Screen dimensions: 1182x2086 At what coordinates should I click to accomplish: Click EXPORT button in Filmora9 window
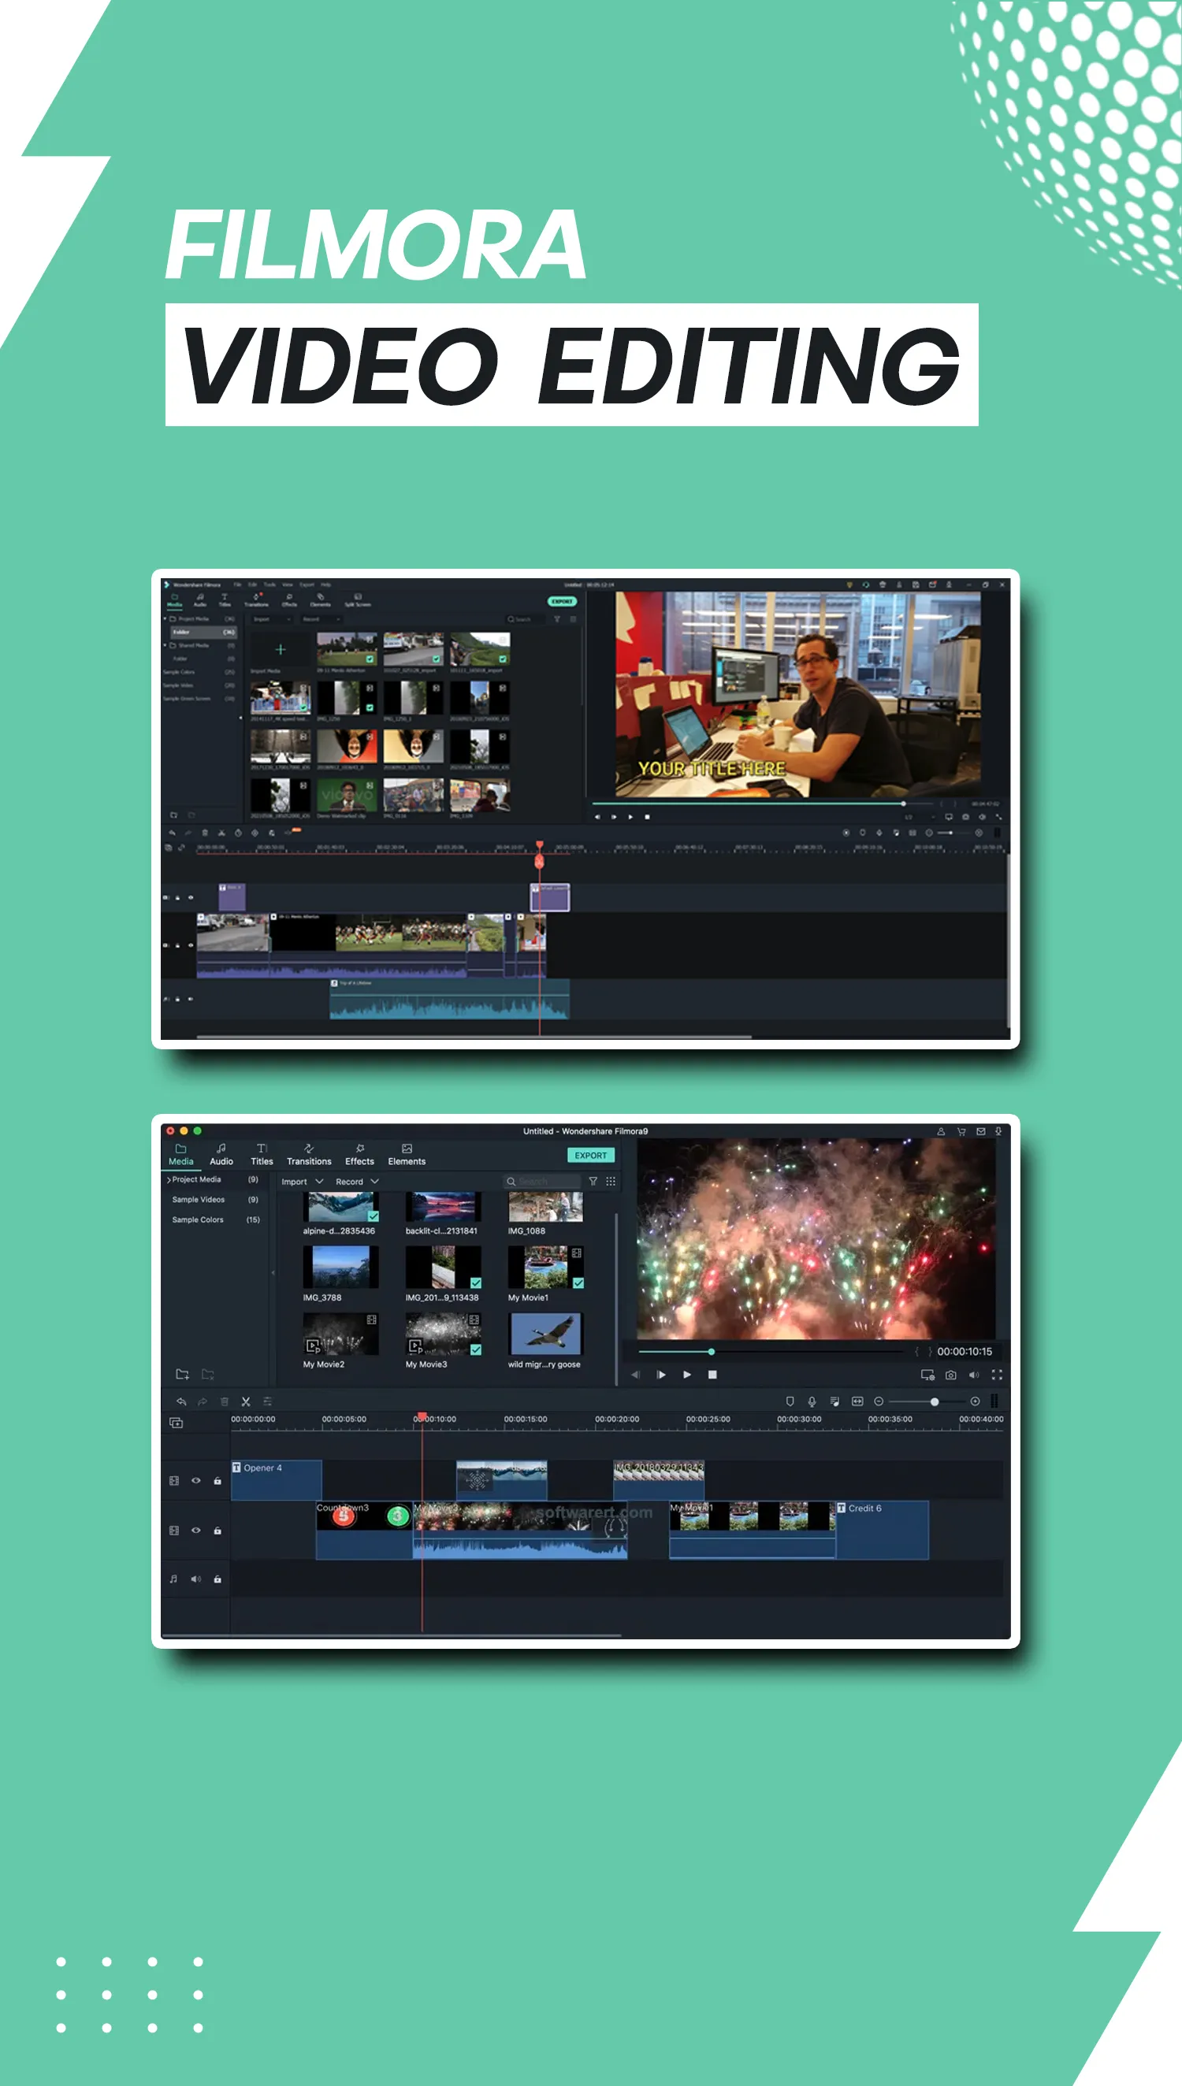click(x=590, y=1156)
